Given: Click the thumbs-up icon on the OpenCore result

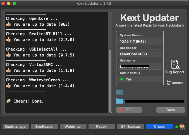Looking at the screenshot, I should coord(8,24).
